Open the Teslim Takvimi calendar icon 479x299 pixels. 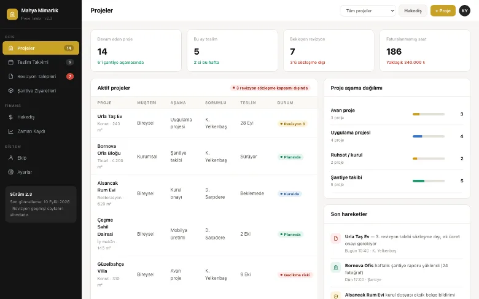[10, 62]
